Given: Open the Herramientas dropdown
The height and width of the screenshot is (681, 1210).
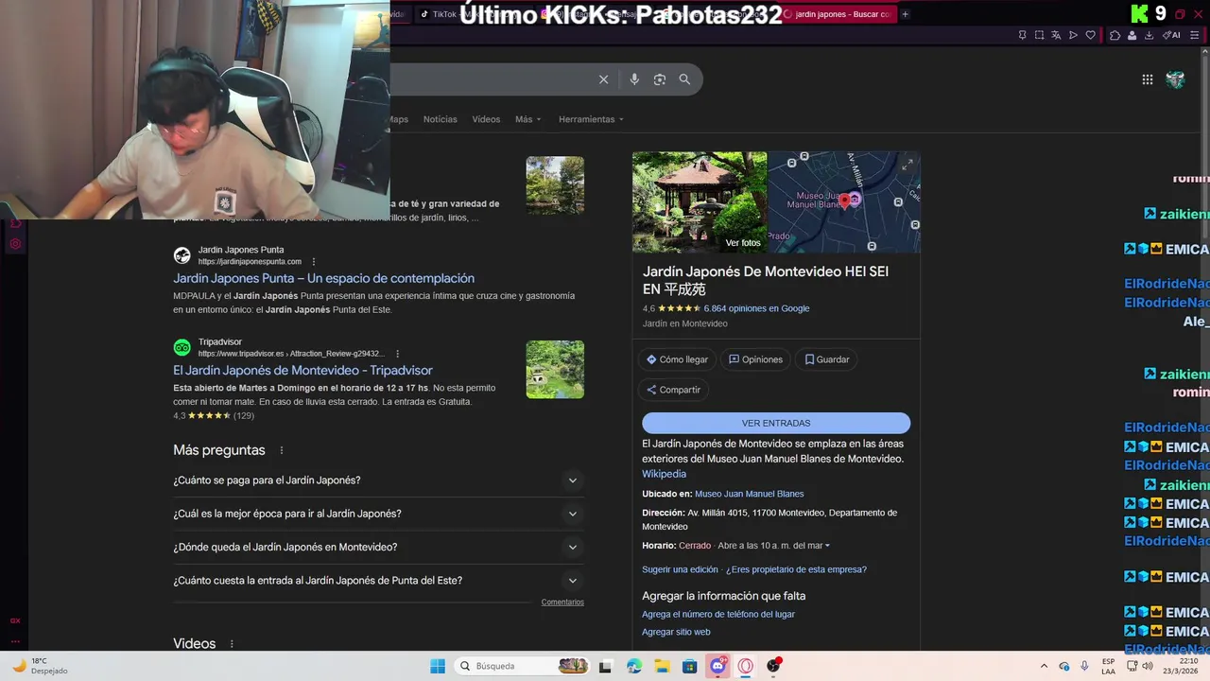Looking at the screenshot, I should pyautogui.click(x=591, y=119).
